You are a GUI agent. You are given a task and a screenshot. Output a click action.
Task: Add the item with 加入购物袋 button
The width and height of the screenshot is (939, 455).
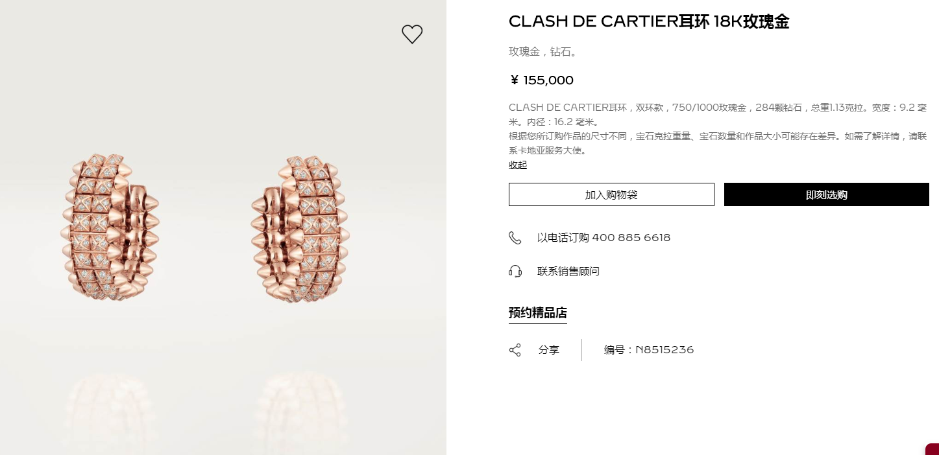tap(611, 194)
